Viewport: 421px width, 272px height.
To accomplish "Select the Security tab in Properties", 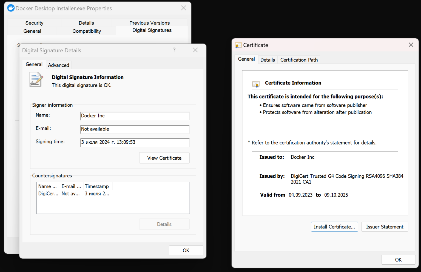I will coord(34,23).
